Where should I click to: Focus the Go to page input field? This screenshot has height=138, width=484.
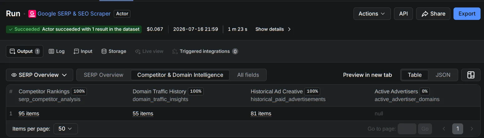pyautogui.click(x=407, y=129)
